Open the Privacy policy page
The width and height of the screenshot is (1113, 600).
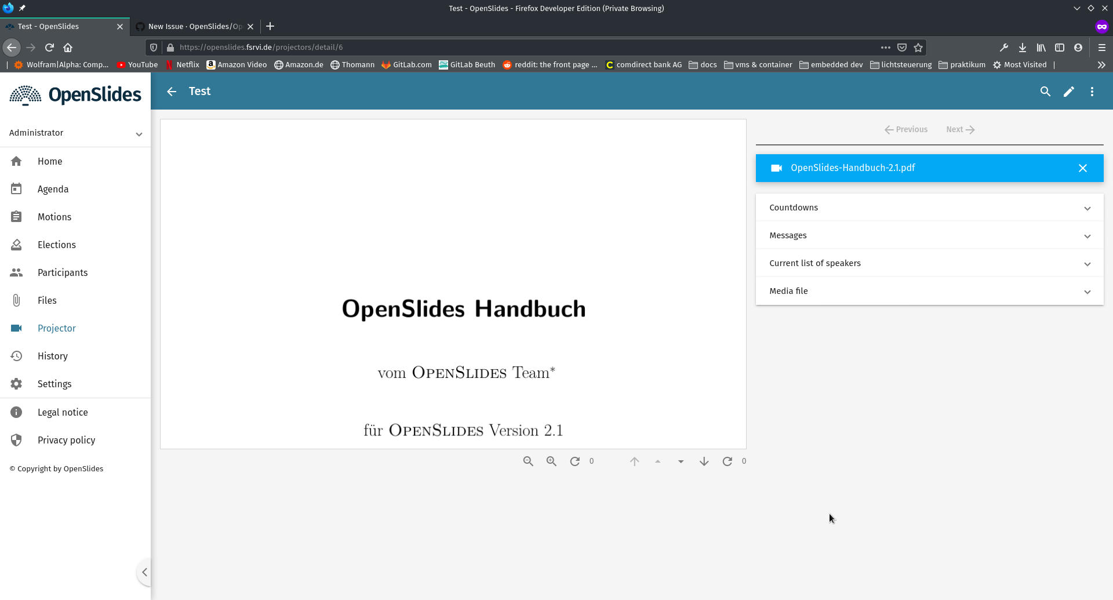tap(66, 439)
